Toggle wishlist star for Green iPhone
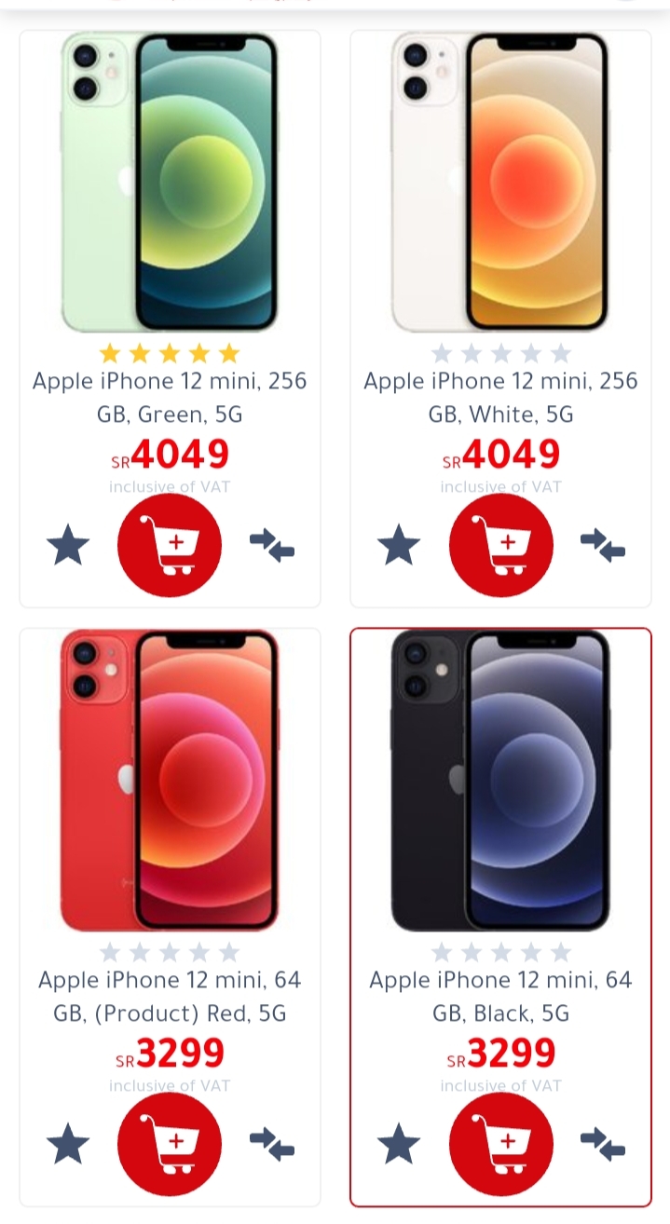Screen dimensions: 670x1224 [68, 545]
